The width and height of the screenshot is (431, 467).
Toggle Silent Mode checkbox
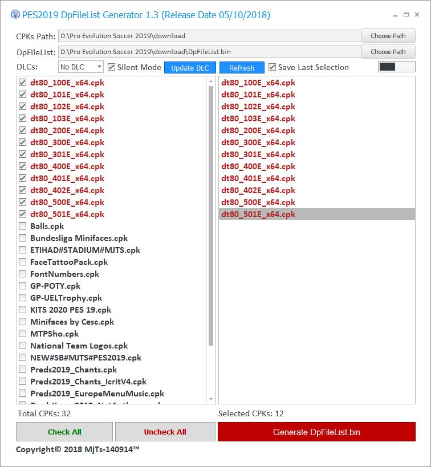tap(112, 67)
